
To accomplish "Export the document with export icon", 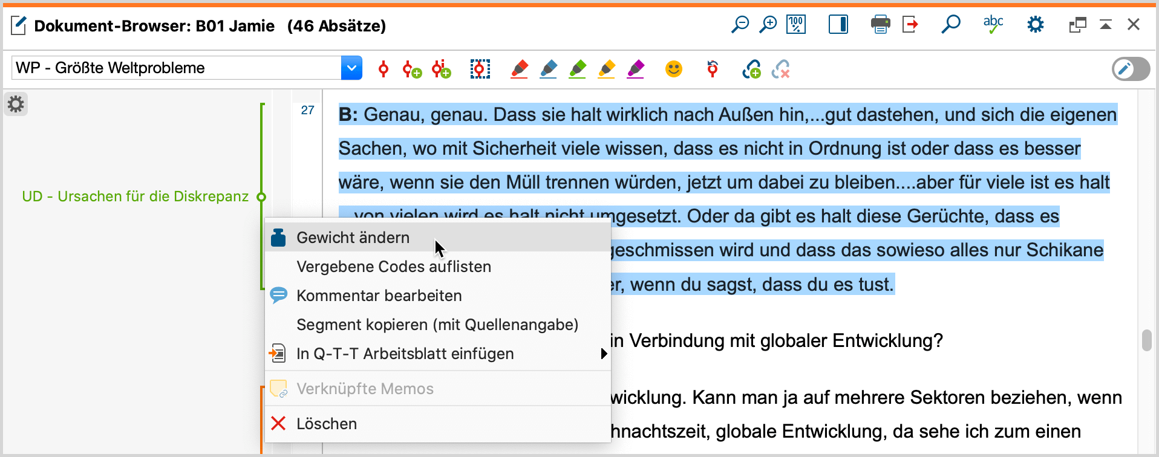I will pyautogui.click(x=910, y=25).
